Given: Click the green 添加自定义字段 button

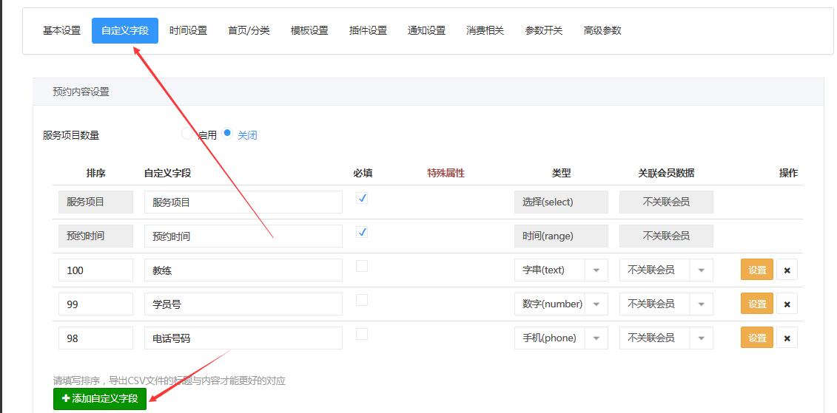Looking at the screenshot, I should (x=100, y=398).
